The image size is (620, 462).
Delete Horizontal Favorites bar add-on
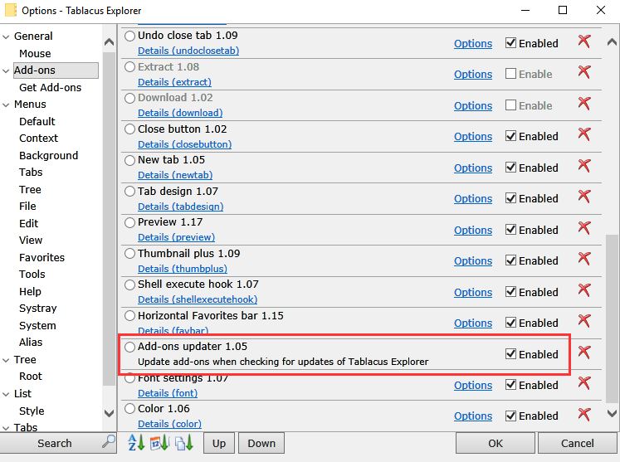tap(584, 321)
